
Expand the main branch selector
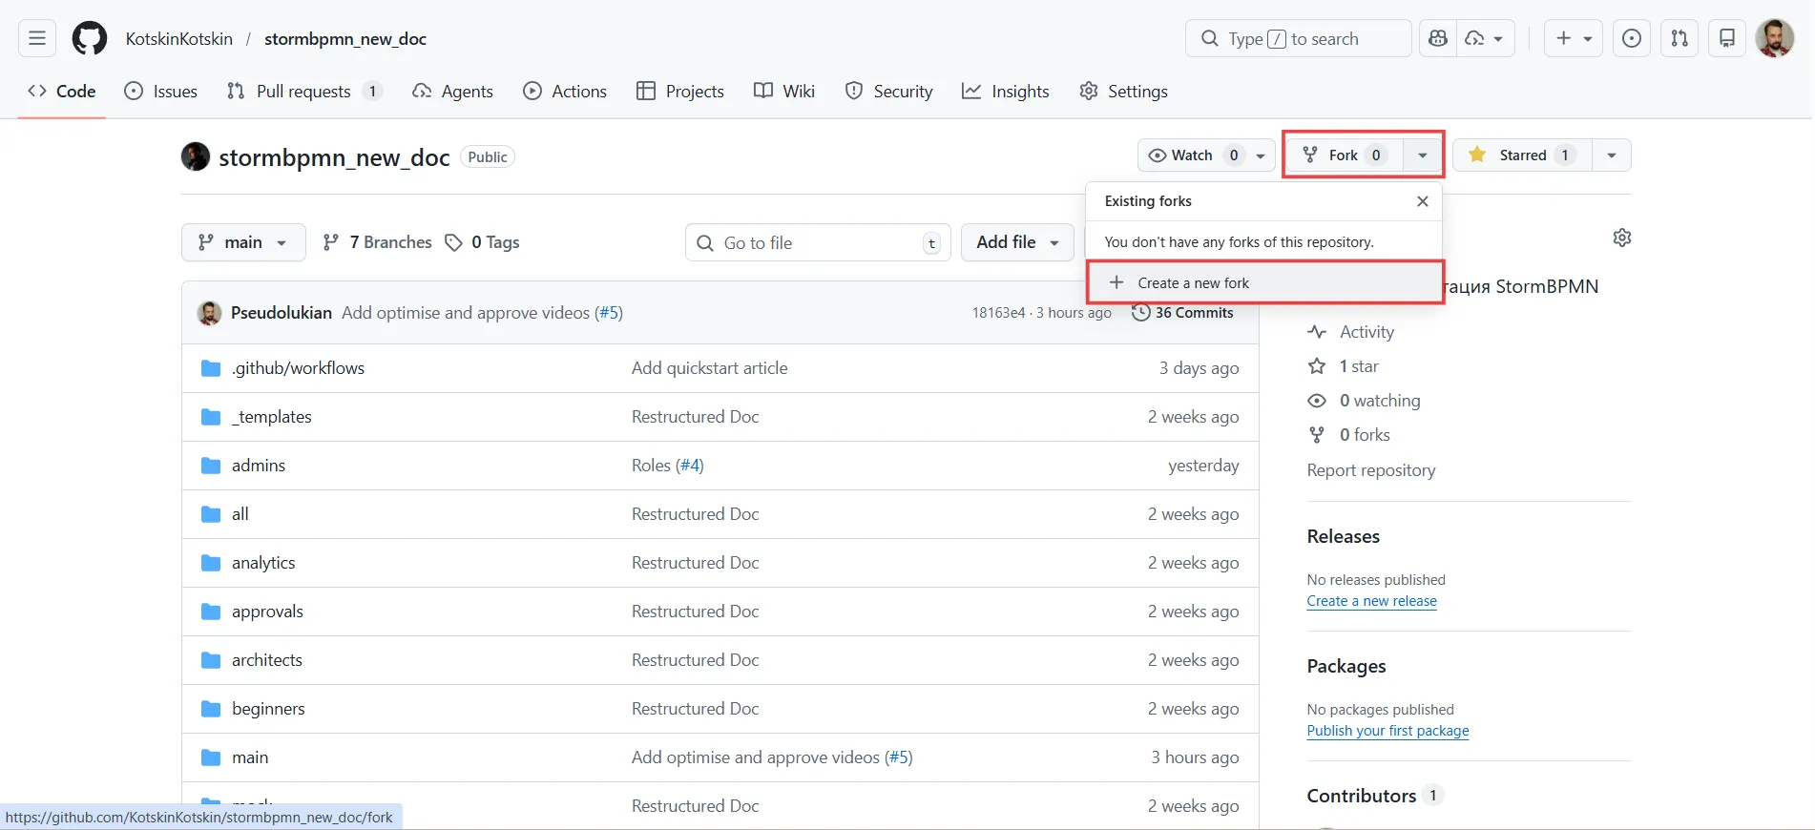pyautogui.click(x=243, y=242)
